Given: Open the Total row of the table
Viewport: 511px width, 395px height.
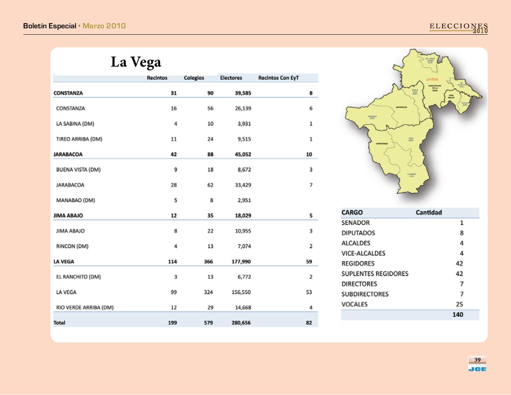Looking at the screenshot, I should 60,322.
